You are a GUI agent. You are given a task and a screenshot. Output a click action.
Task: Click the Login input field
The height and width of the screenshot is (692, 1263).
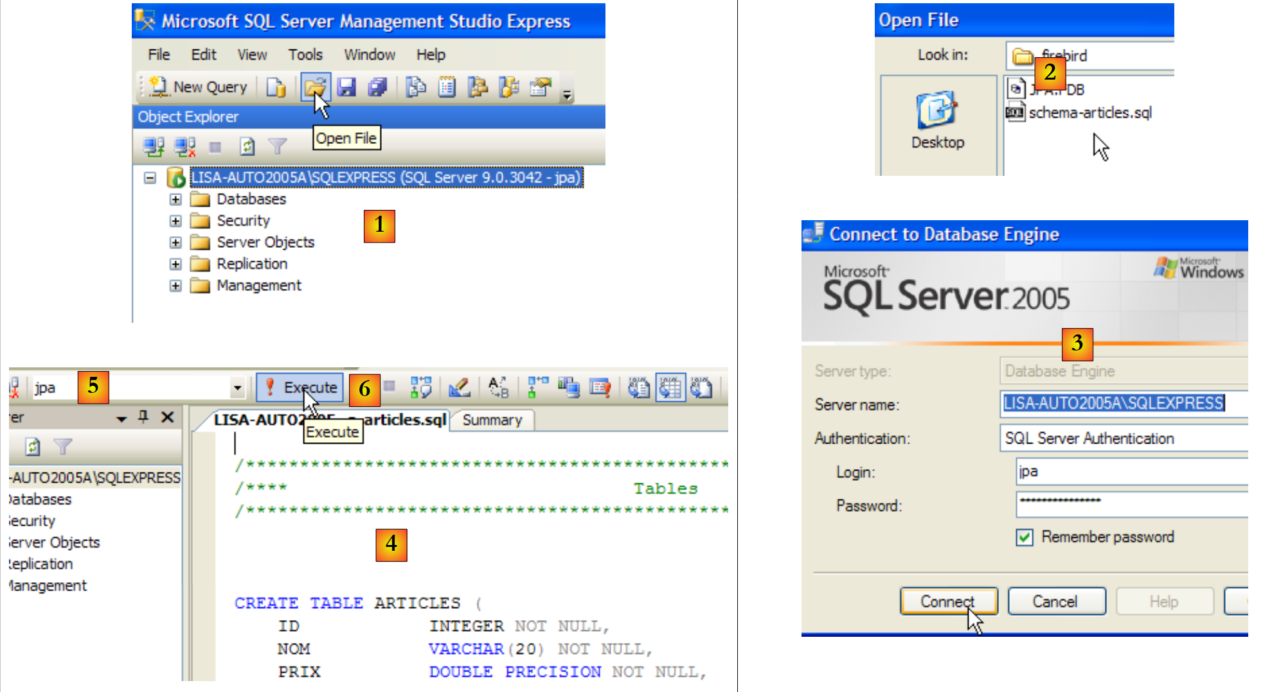[1131, 472]
